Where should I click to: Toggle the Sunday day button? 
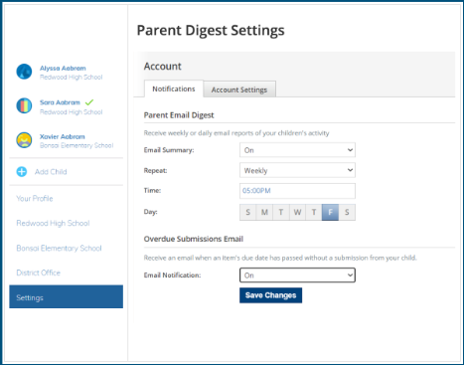click(248, 212)
